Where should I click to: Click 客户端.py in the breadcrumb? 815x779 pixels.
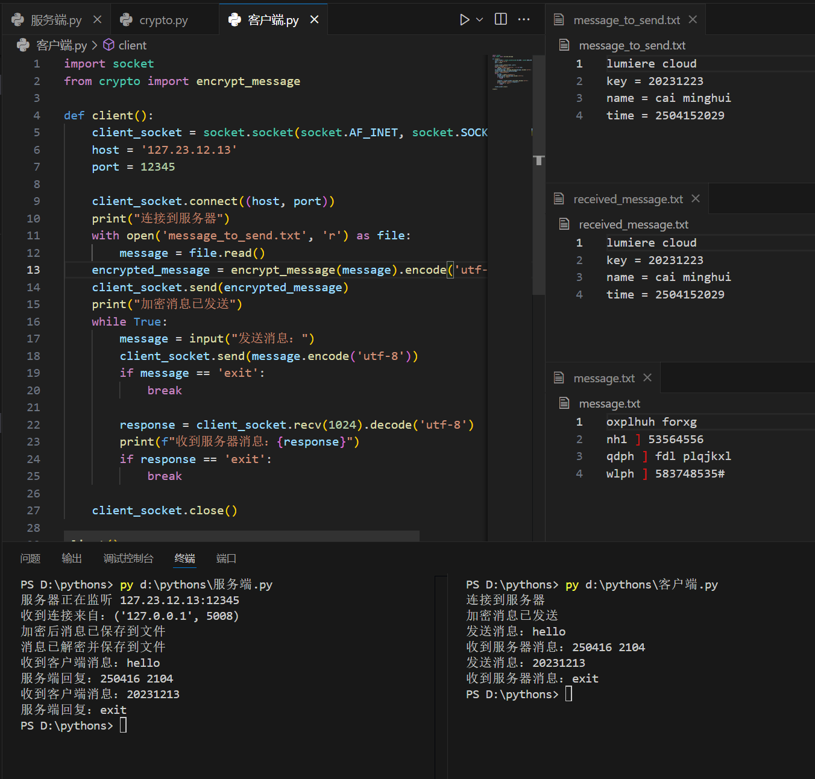click(61, 45)
